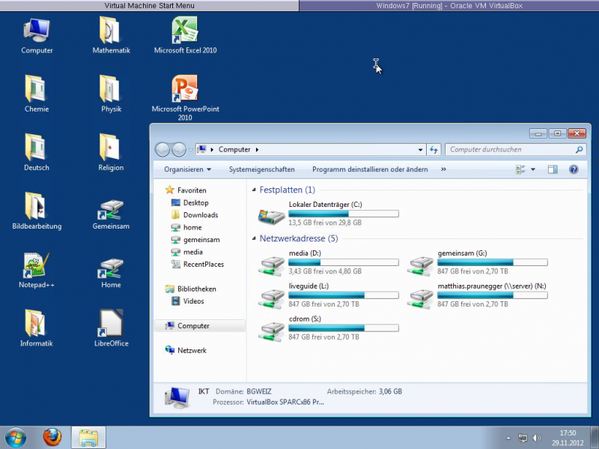Open the view options dropdown arrow
The width and height of the screenshot is (599, 449).
tap(533, 169)
